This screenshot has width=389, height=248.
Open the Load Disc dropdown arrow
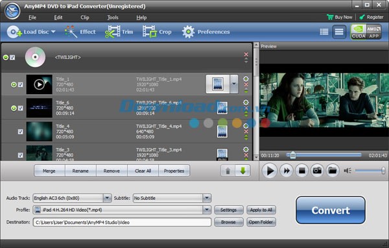[53, 32]
